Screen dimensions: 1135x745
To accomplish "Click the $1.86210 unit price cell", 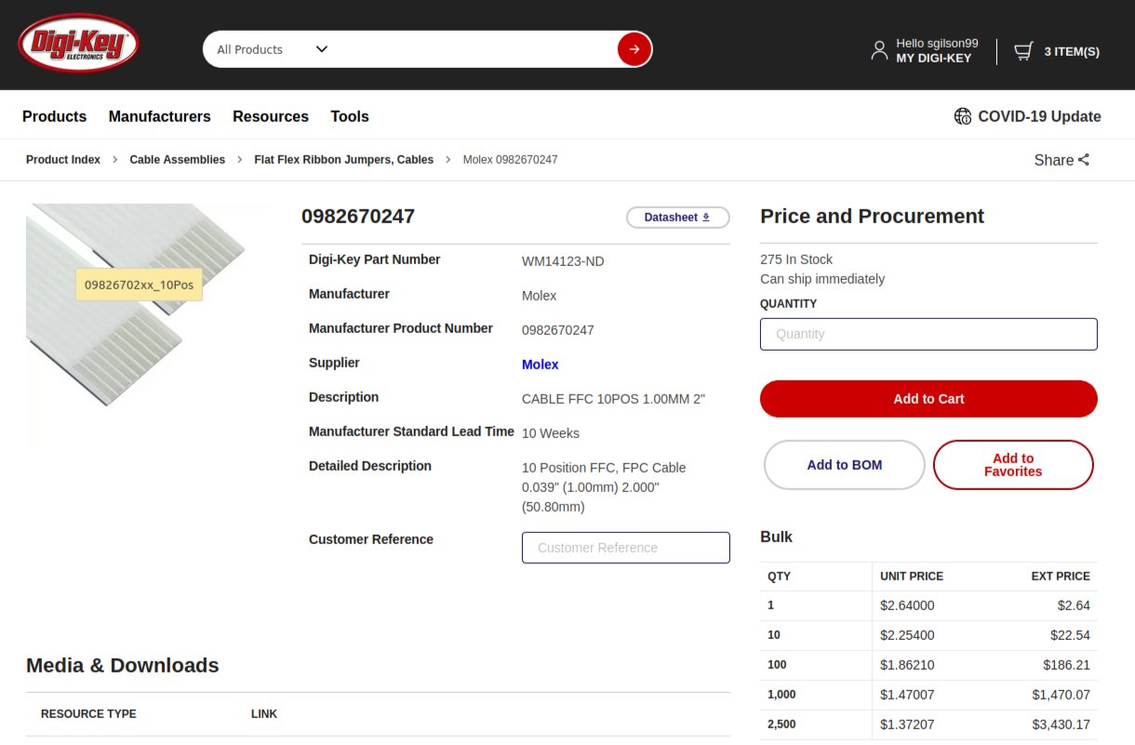I will 907,665.
